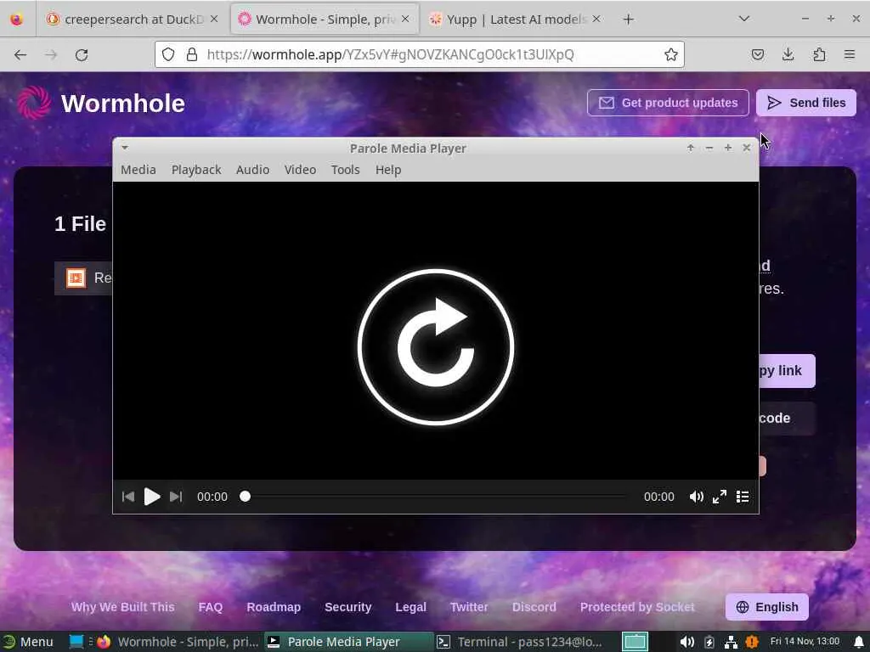Switch to the creepersearch DuckDuckGo tab
This screenshot has height=652, width=870.
[x=133, y=20]
